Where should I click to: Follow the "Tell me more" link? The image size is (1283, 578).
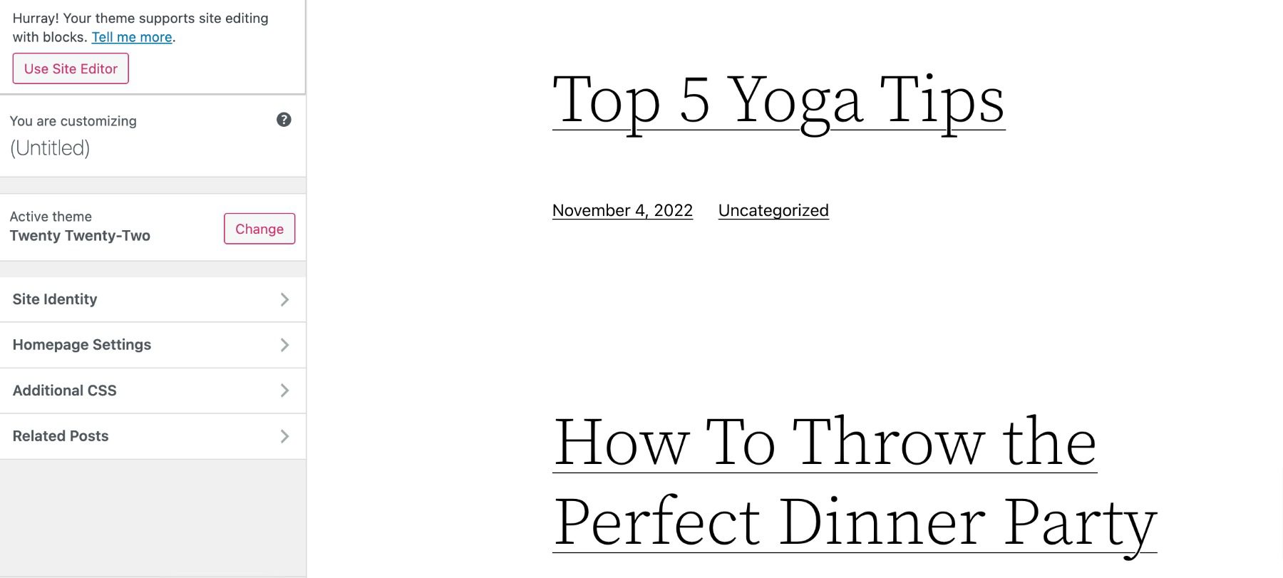pyautogui.click(x=132, y=37)
